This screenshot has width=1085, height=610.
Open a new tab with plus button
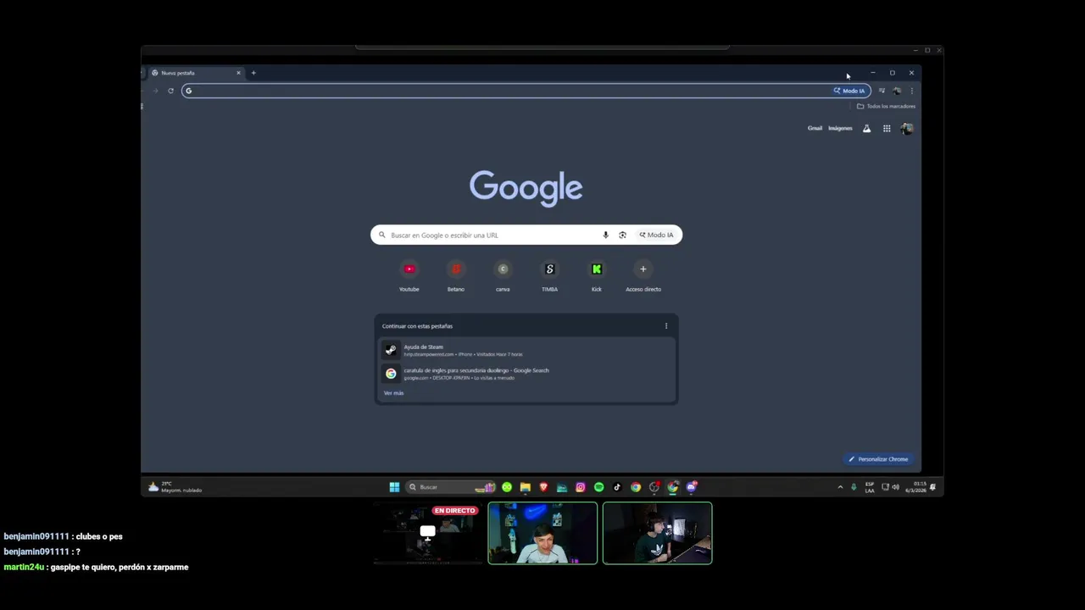[x=253, y=73]
